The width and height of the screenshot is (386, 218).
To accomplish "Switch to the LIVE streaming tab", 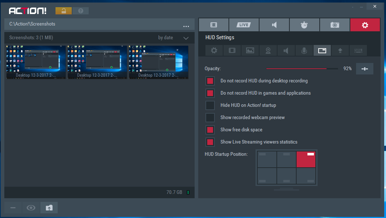I will point(244,25).
